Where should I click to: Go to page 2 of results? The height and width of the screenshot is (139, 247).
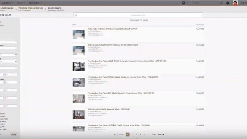click(x=132, y=134)
